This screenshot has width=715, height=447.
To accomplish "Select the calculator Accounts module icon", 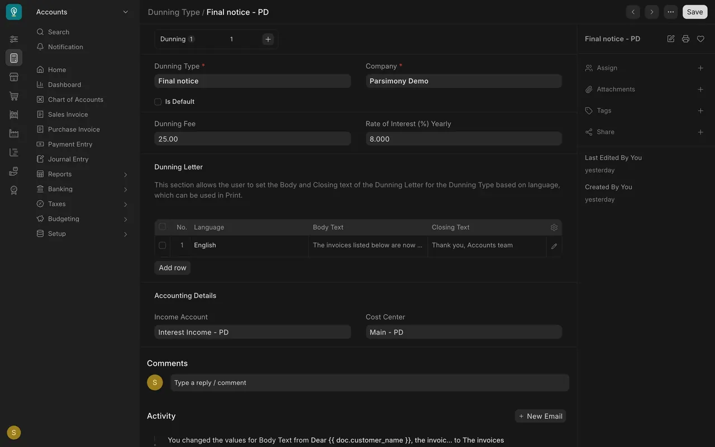I will 14,58.
